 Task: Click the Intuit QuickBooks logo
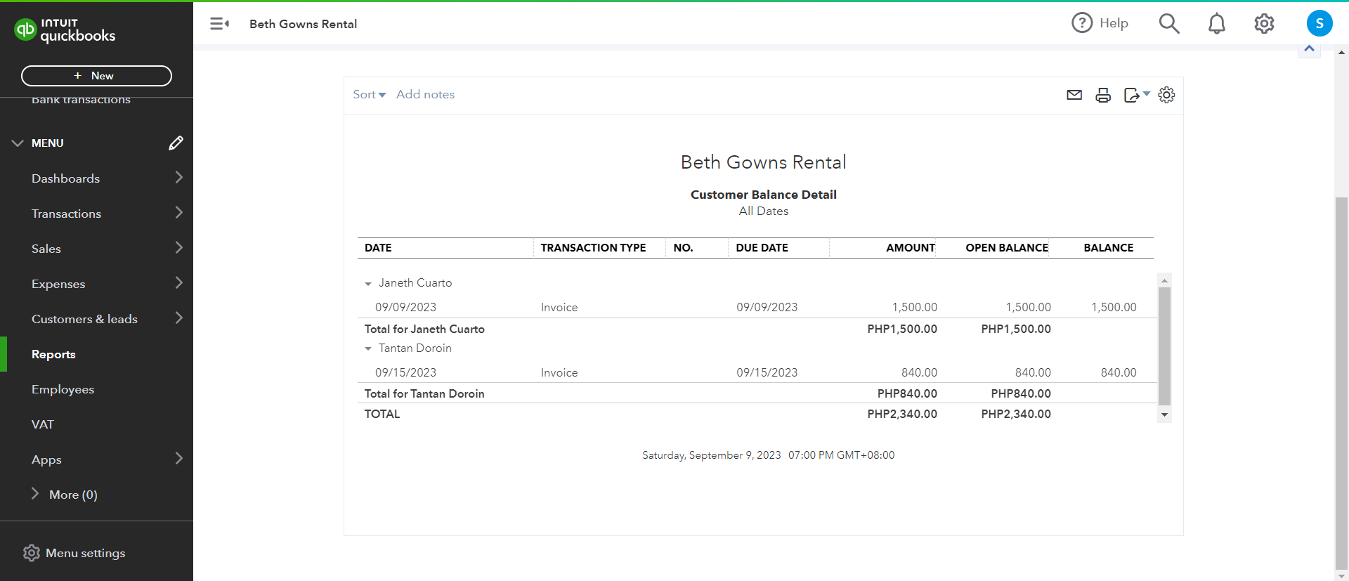(65, 30)
